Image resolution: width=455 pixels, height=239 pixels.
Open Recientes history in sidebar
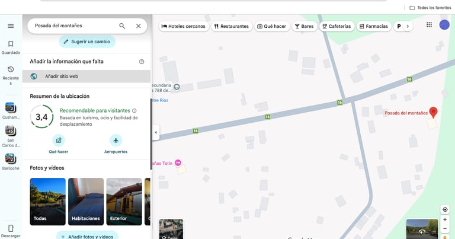pyautogui.click(x=11, y=75)
